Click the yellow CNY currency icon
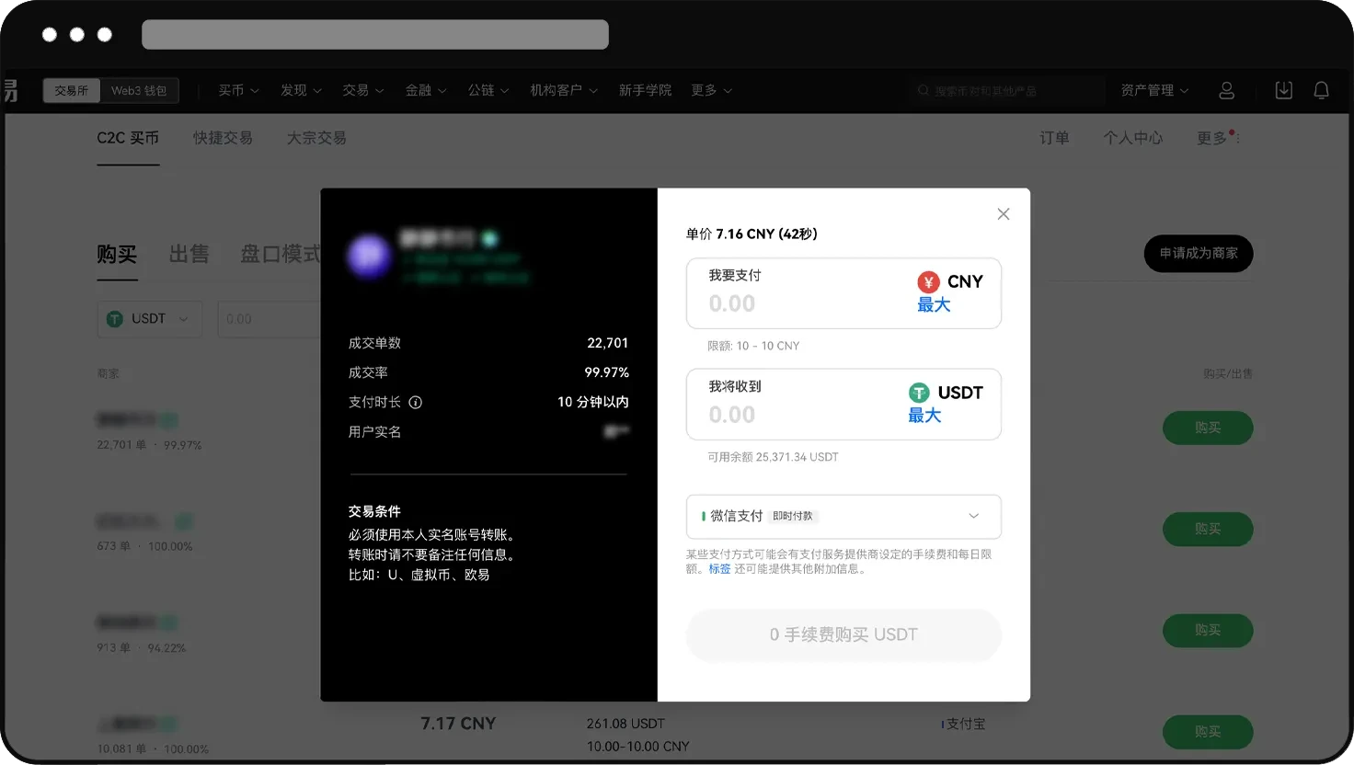 click(927, 282)
